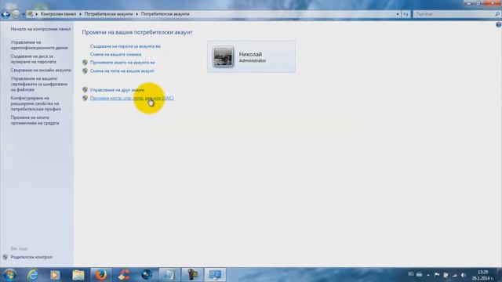
Task: Switch to the paper sheet taskbar window
Action: [169, 275]
